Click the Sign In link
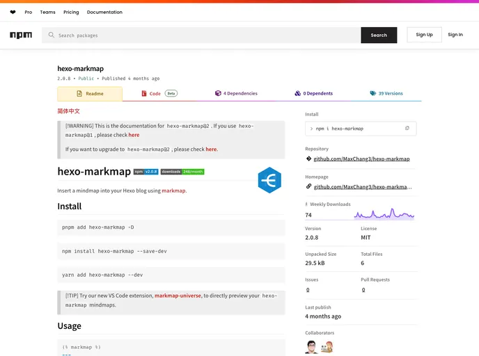 (455, 35)
